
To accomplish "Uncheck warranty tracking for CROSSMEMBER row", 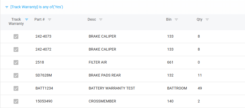I will [16, 101].
